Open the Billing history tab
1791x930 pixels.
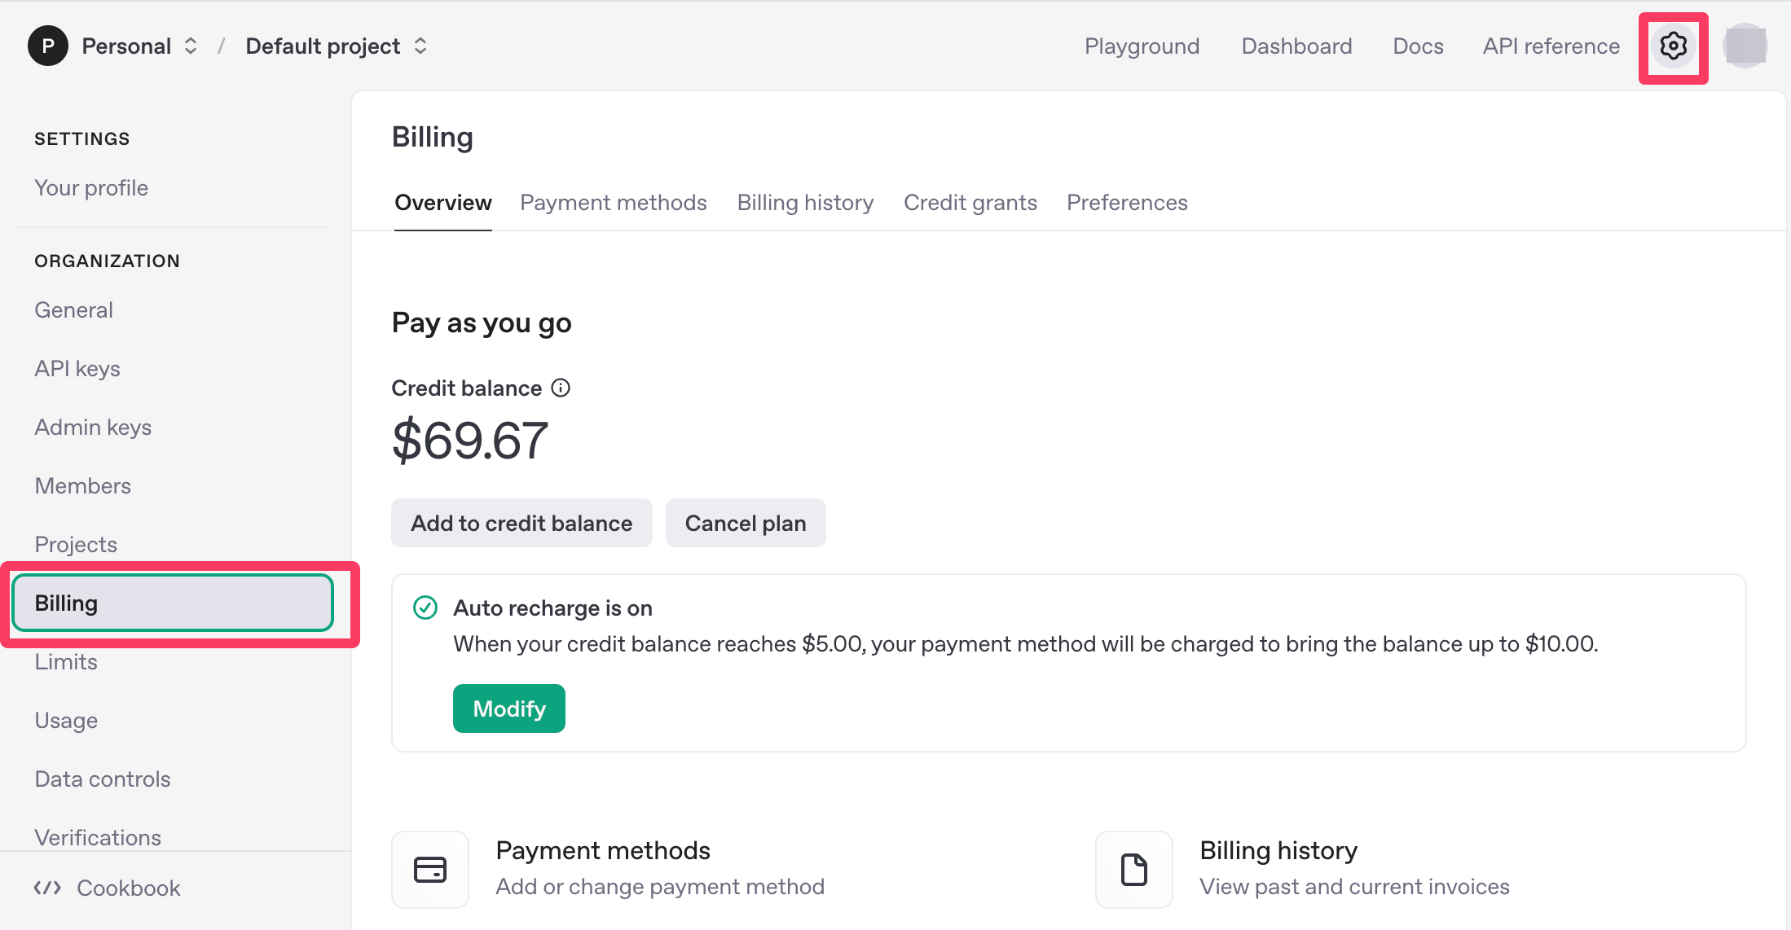(x=805, y=203)
